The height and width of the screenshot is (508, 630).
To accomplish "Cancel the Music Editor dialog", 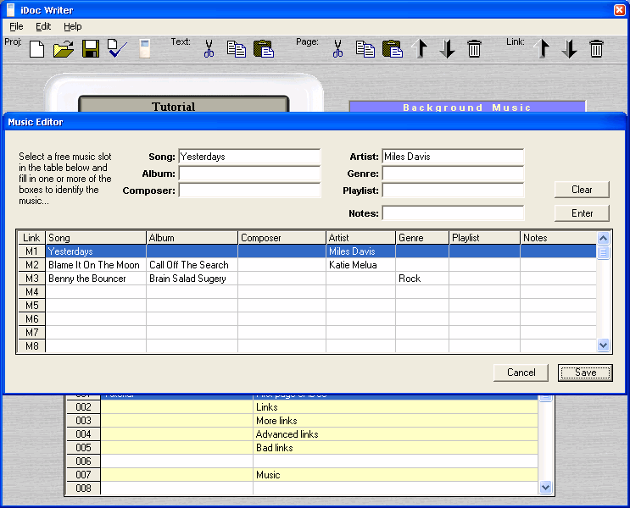I will (521, 373).
